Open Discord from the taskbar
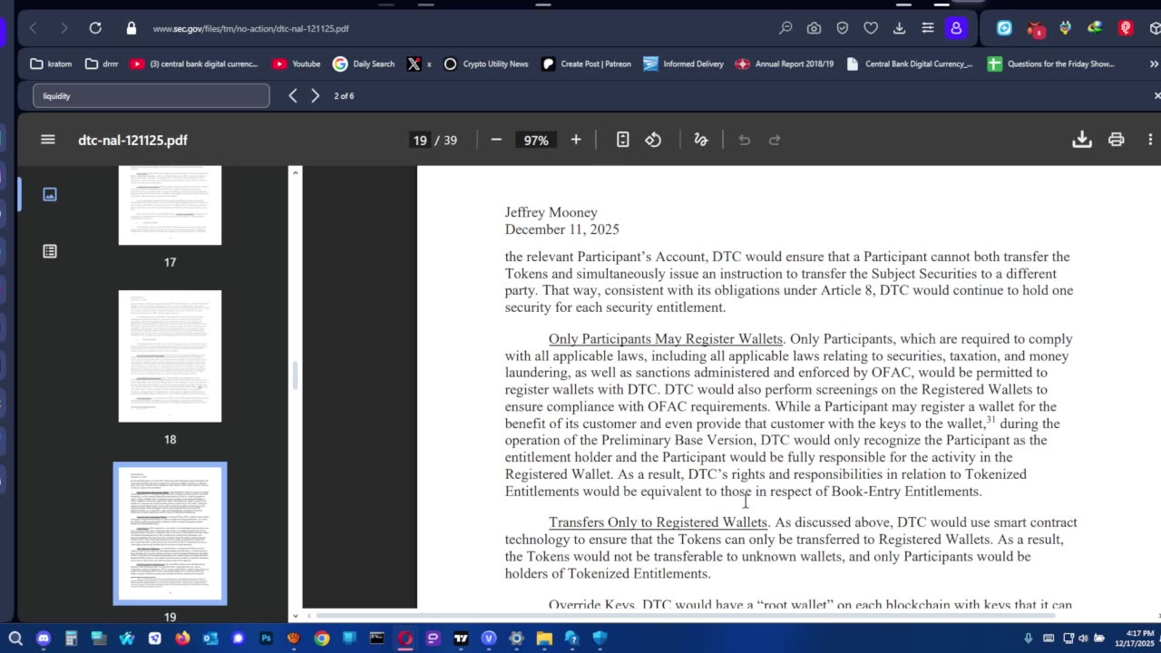The height and width of the screenshot is (653, 1161). 44,638
